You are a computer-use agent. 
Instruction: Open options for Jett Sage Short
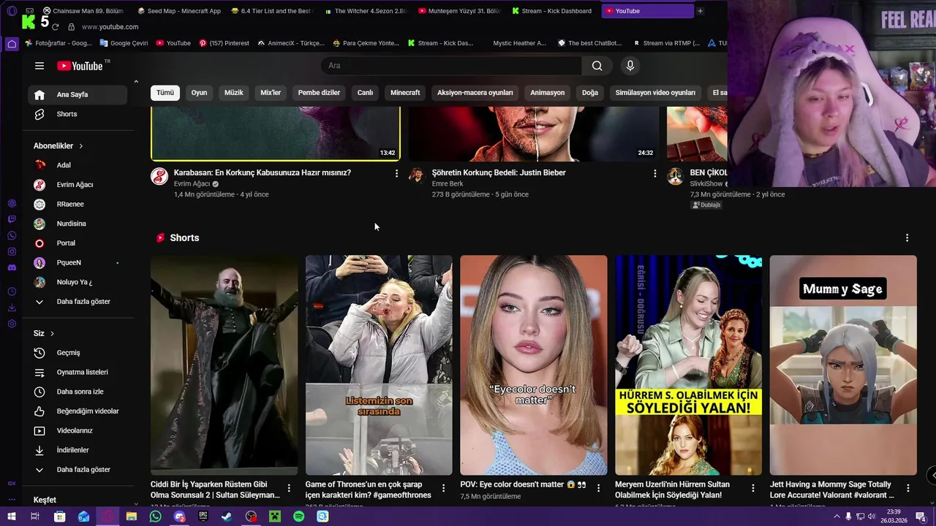908,488
